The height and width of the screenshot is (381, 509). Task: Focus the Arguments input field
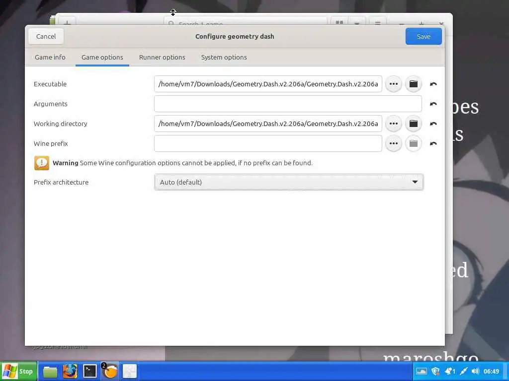(x=288, y=104)
